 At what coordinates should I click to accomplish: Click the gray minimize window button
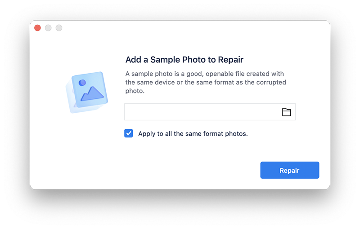[x=48, y=28]
